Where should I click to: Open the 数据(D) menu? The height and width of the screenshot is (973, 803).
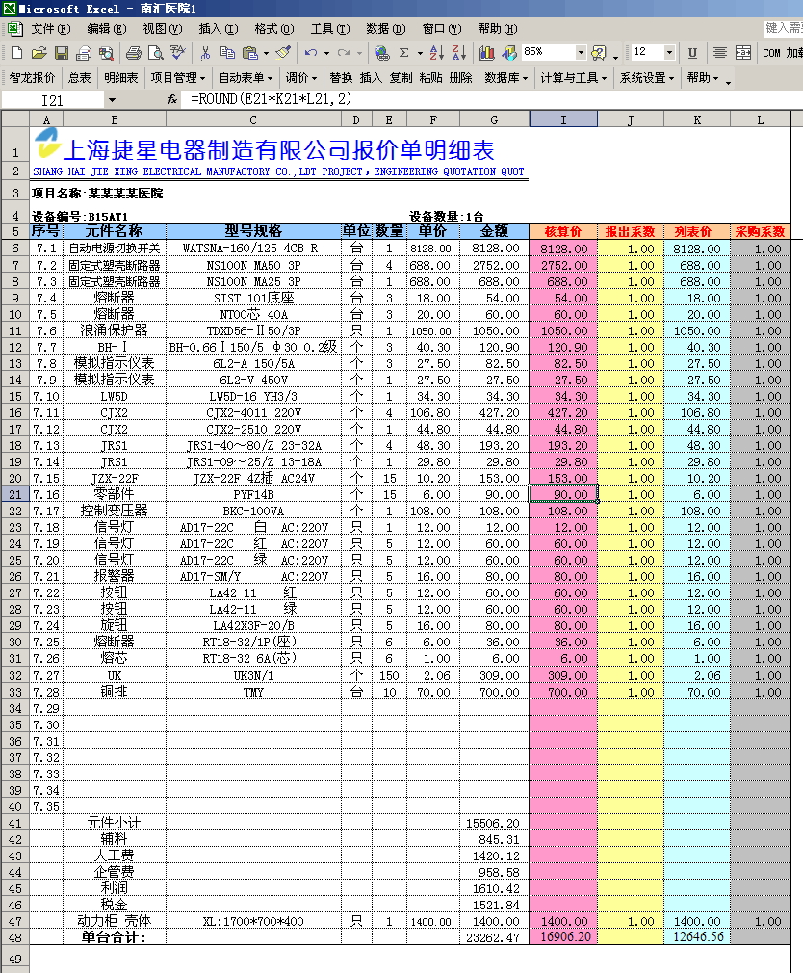click(386, 29)
